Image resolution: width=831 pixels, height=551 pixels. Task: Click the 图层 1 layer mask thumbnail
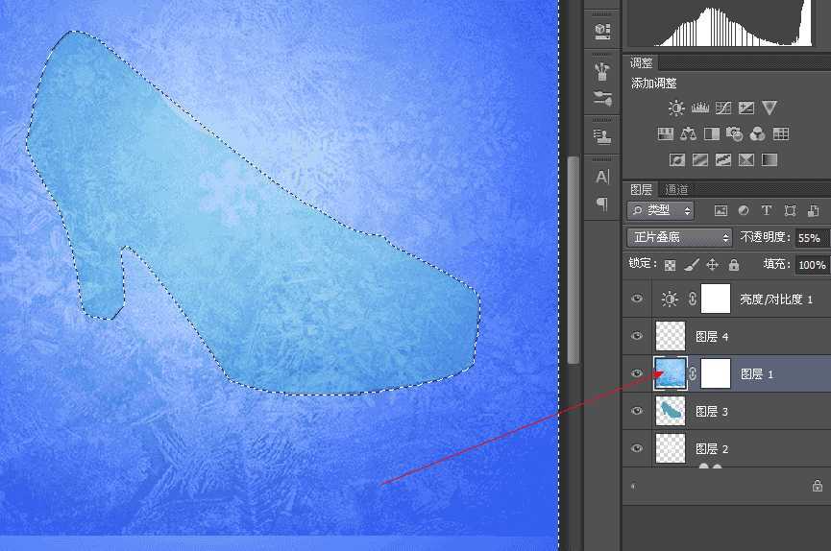716,373
